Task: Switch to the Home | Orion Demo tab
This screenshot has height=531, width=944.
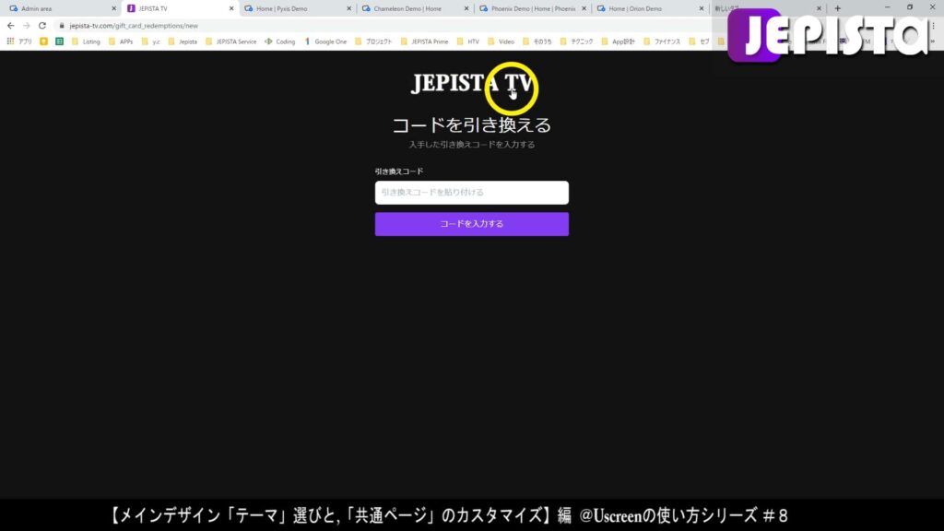Action: pyautogui.click(x=650, y=8)
